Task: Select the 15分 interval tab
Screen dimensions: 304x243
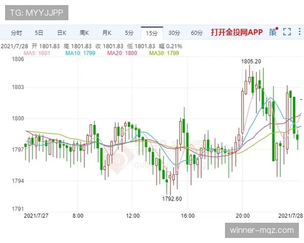Action: point(152,33)
